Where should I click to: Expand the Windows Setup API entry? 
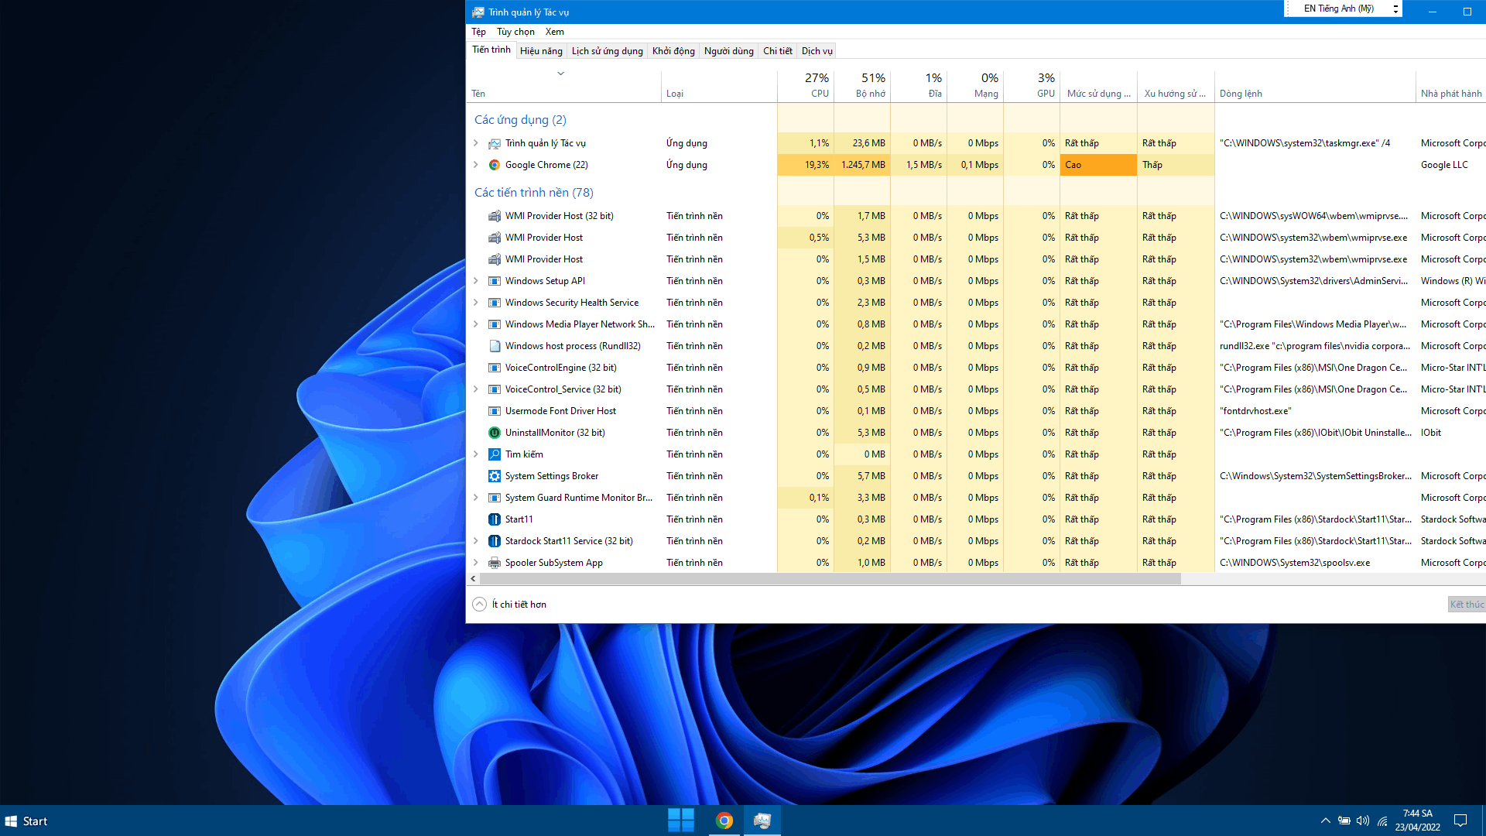[476, 281]
